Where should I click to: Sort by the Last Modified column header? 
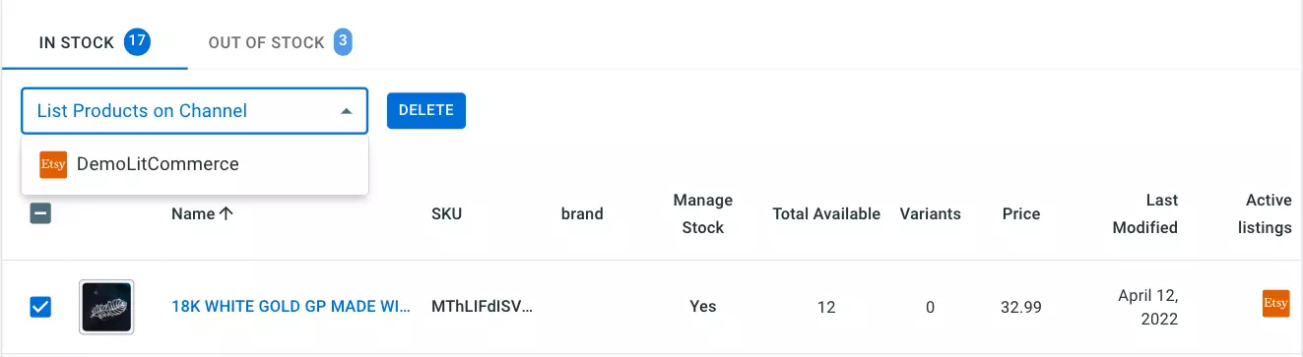tap(1145, 213)
